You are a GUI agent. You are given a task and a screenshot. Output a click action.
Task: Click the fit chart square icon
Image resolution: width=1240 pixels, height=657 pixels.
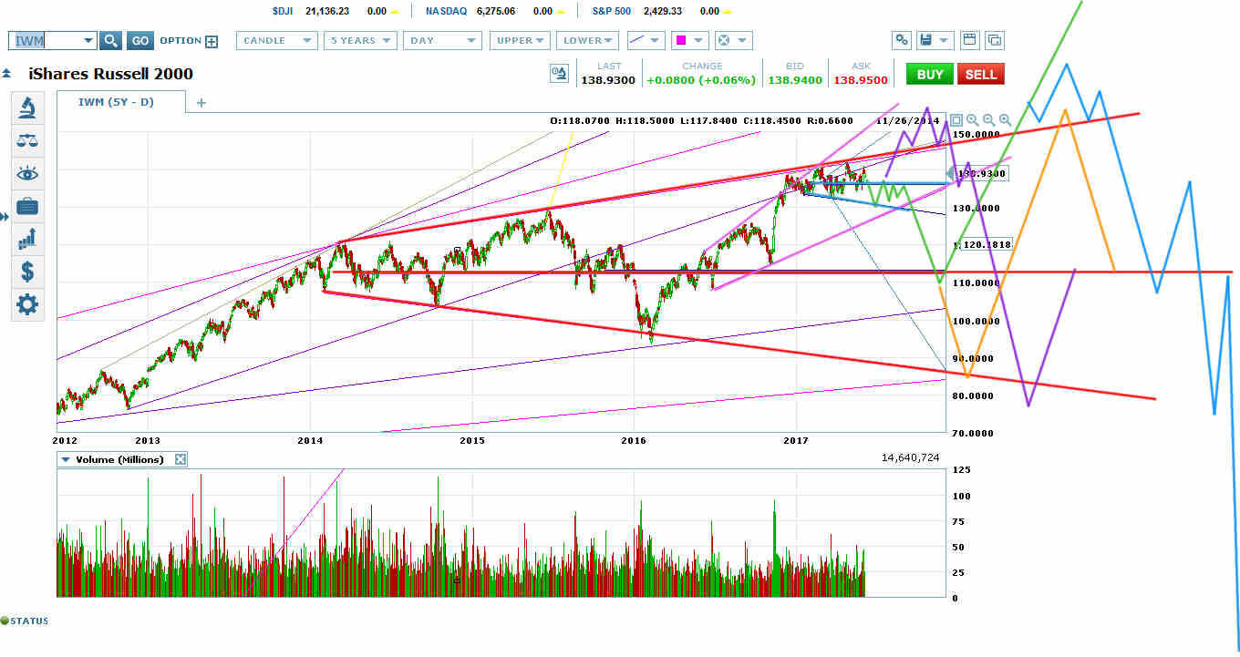(x=956, y=120)
